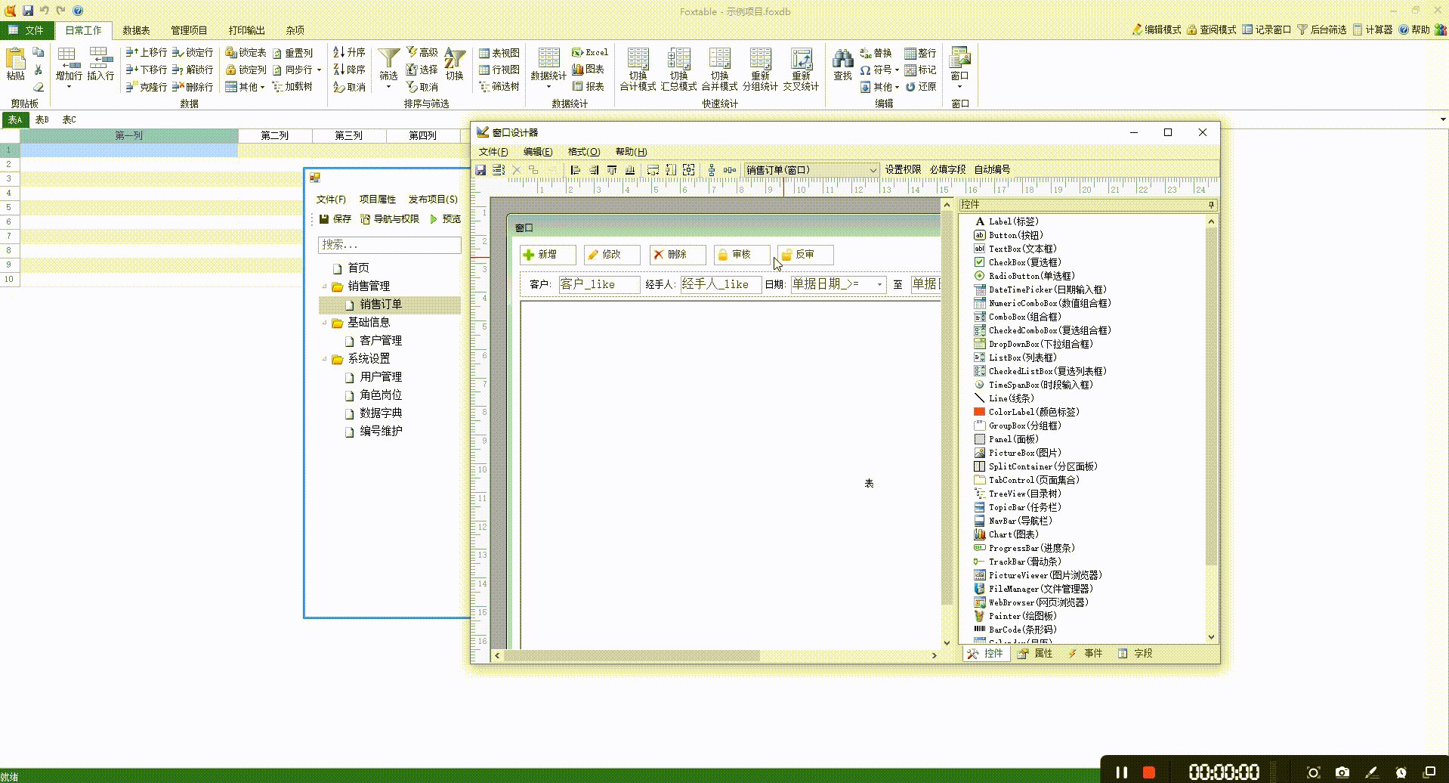This screenshot has height=783, width=1449.
Task: Collapse the 销售管理 tree folder
Action: click(x=325, y=286)
